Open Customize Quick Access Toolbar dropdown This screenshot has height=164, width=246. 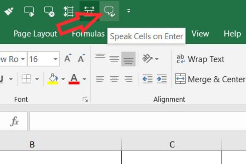[x=129, y=11]
